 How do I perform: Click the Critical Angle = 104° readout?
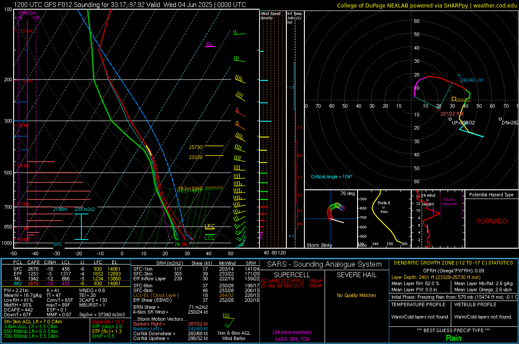332,177
